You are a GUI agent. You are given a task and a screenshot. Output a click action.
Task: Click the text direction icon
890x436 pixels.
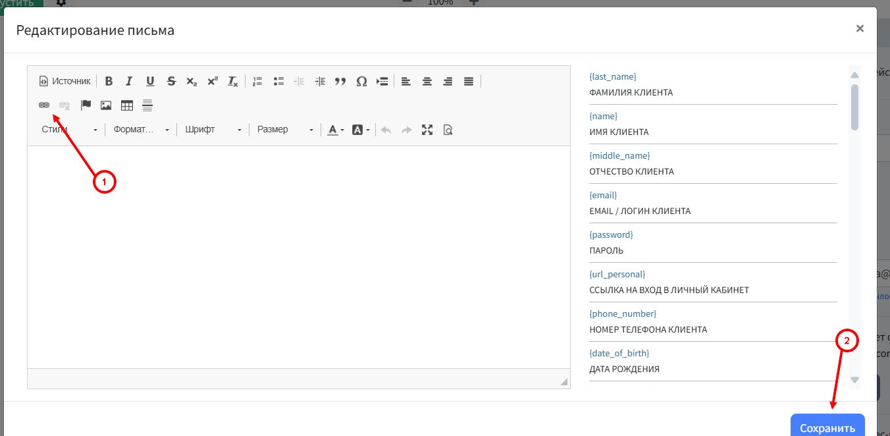[382, 81]
